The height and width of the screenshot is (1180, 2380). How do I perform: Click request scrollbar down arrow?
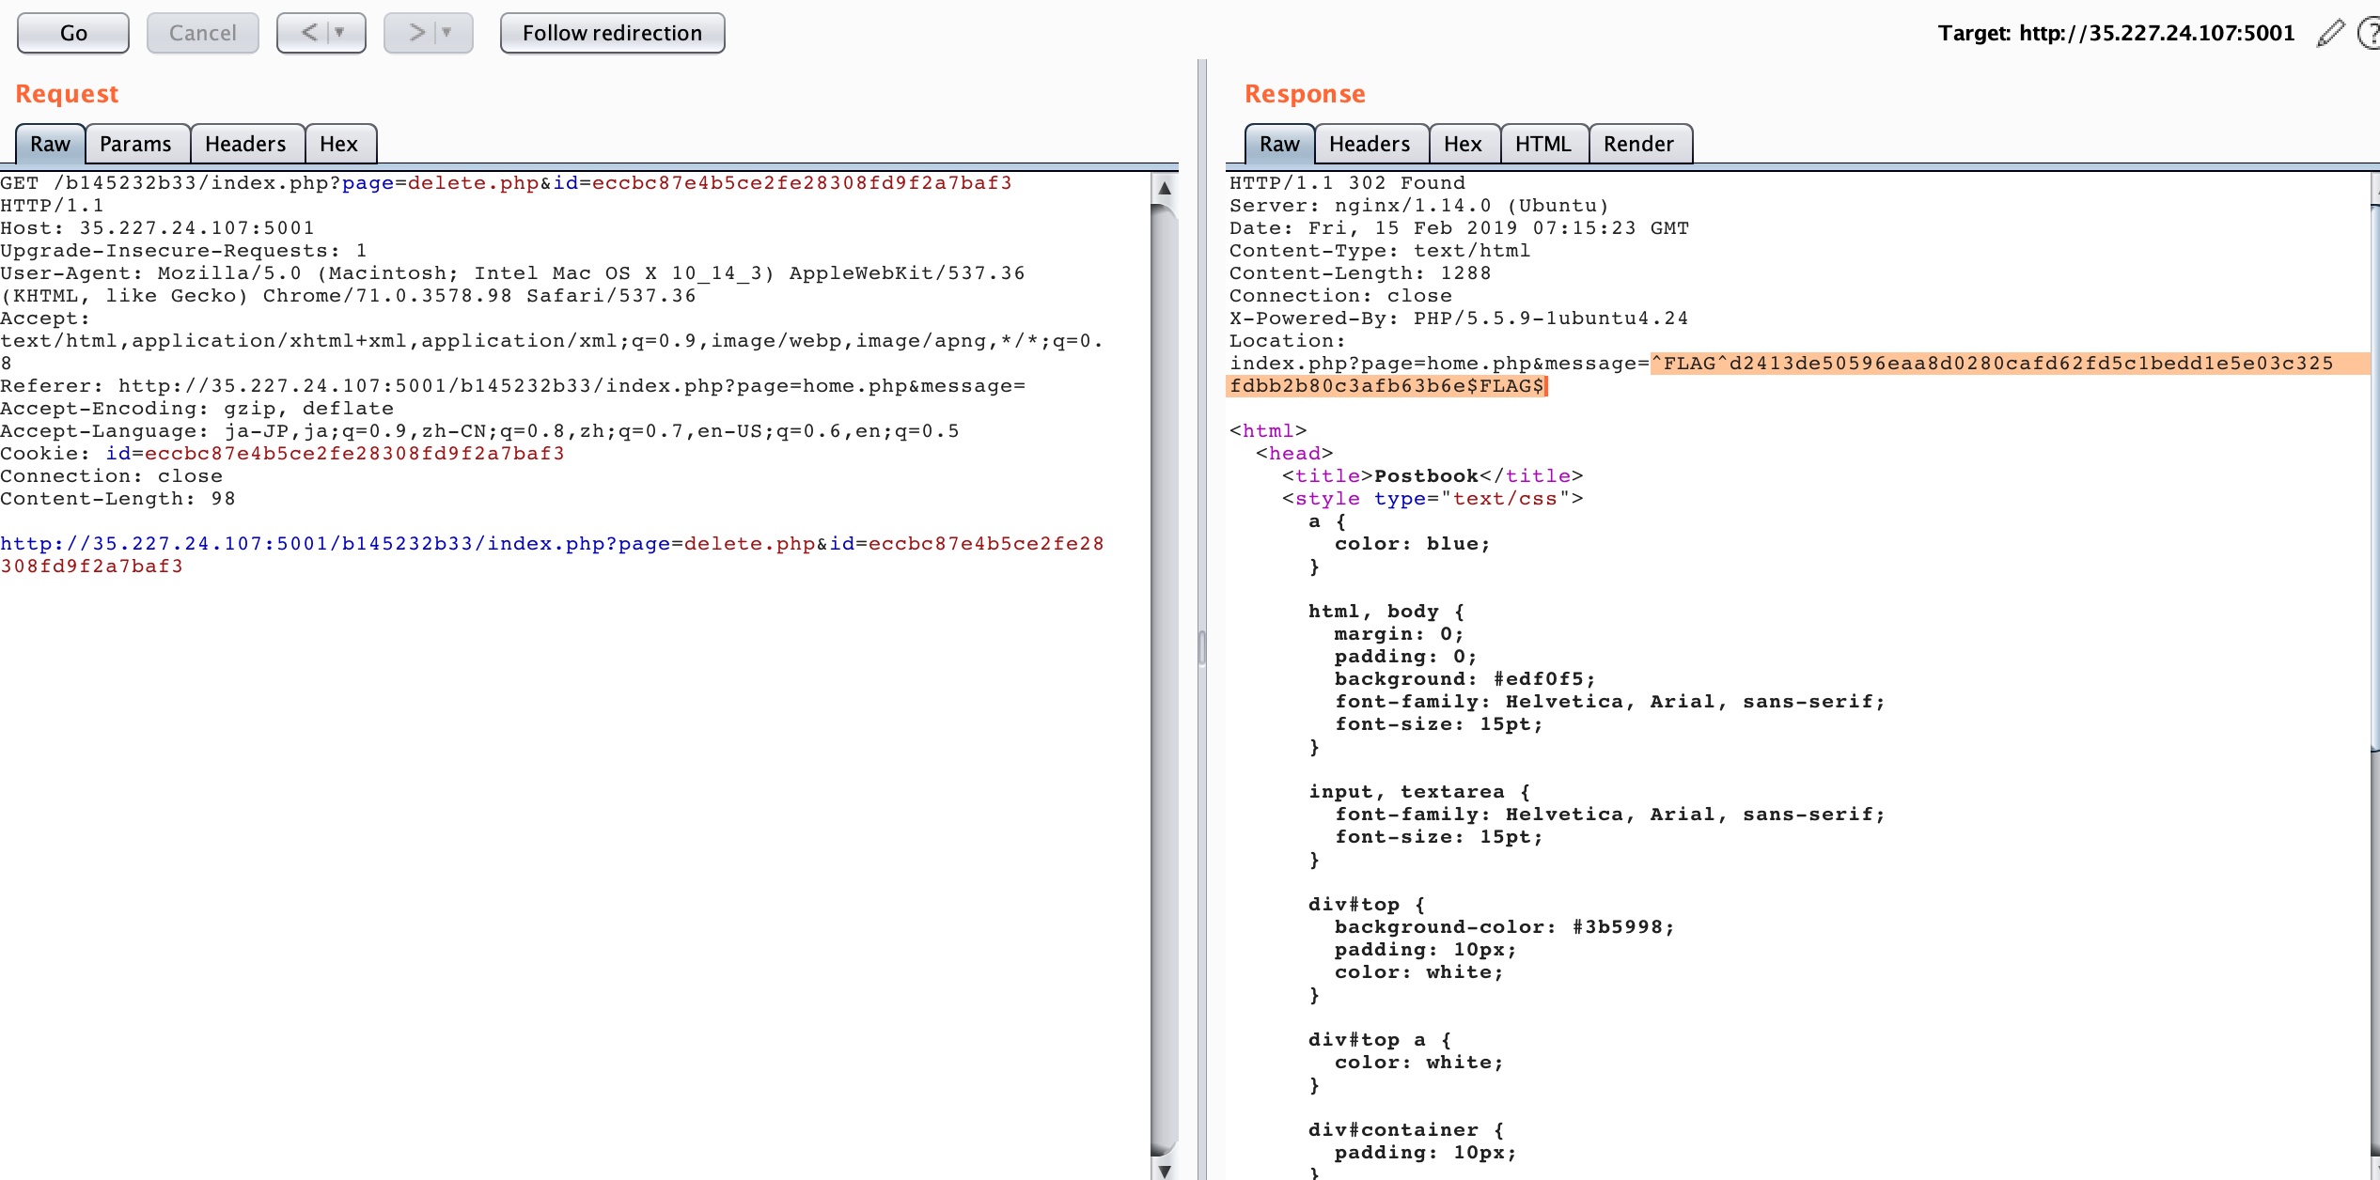[1165, 1171]
